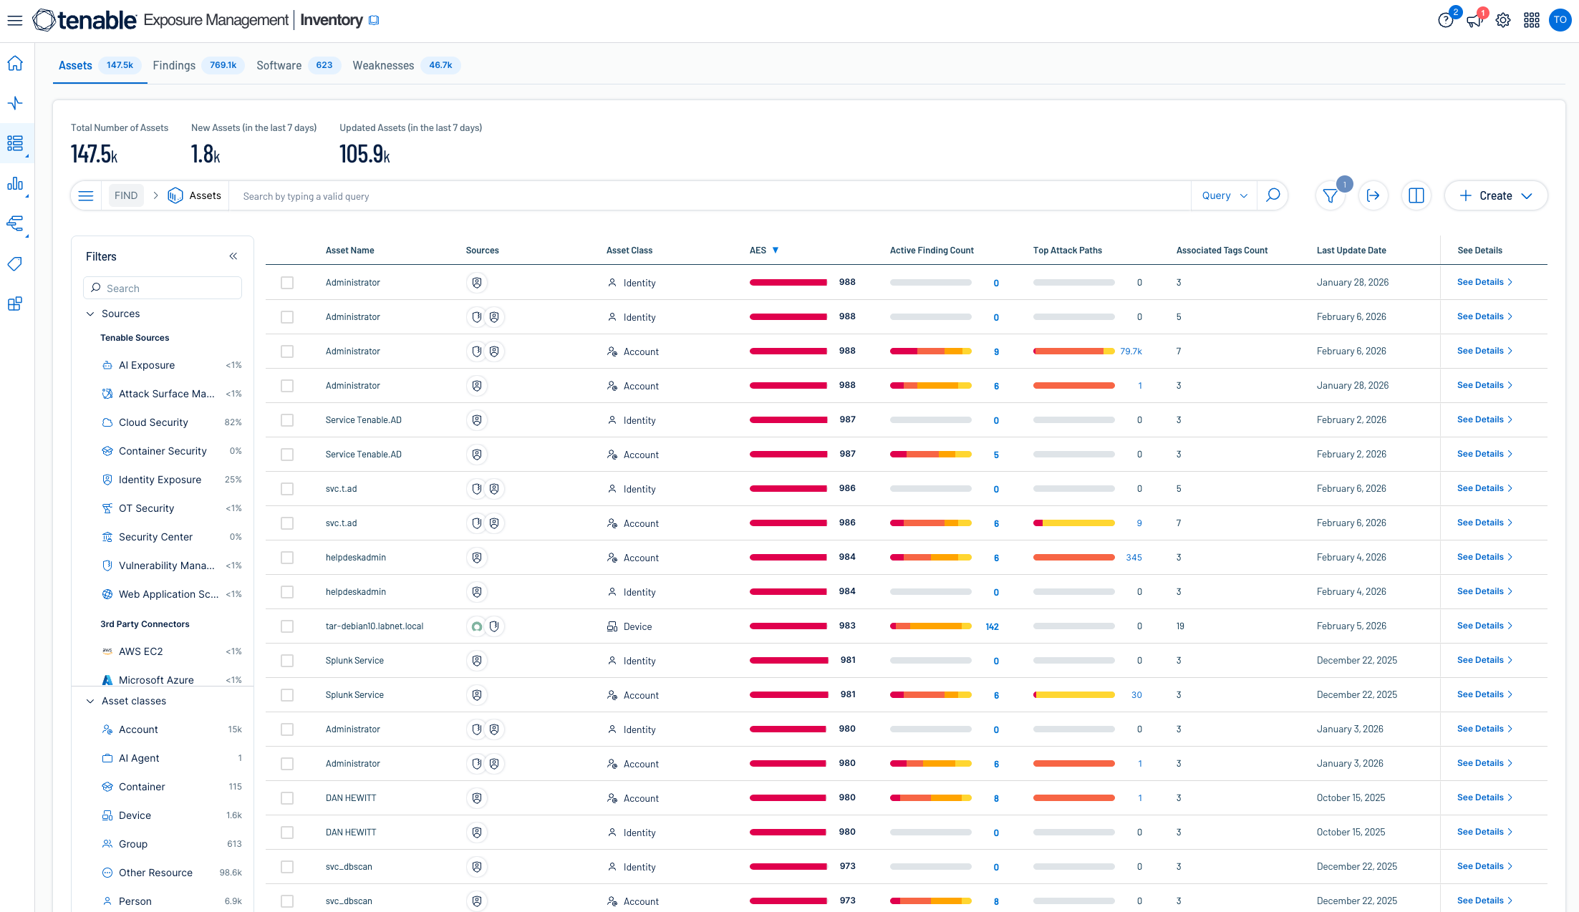Image resolution: width=1579 pixels, height=912 pixels.
Task: Tick checkbox for first DAN HEWITT row
Action: click(x=287, y=798)
